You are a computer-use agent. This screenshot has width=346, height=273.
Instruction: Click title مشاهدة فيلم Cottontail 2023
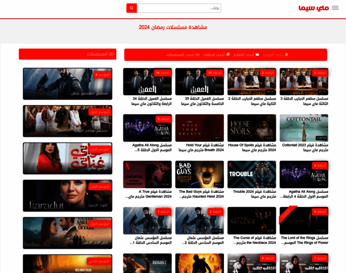(x=305, y=147)
